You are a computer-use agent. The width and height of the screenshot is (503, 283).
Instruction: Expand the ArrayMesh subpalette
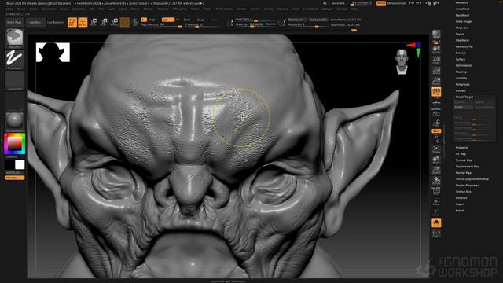coord(463,9)
